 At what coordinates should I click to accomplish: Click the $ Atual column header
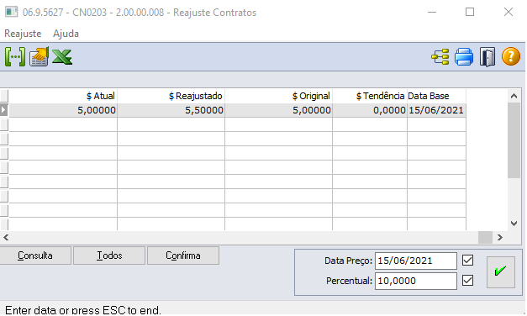coord(63,96)
